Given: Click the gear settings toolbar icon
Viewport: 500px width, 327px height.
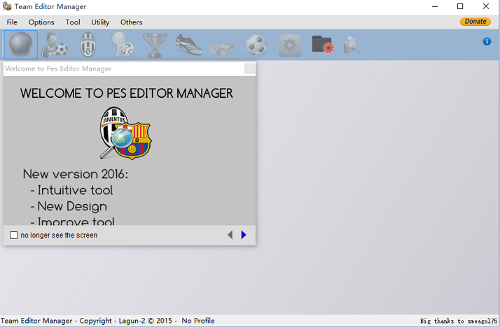Looking at the screenshot, I should tap(289, 45).
